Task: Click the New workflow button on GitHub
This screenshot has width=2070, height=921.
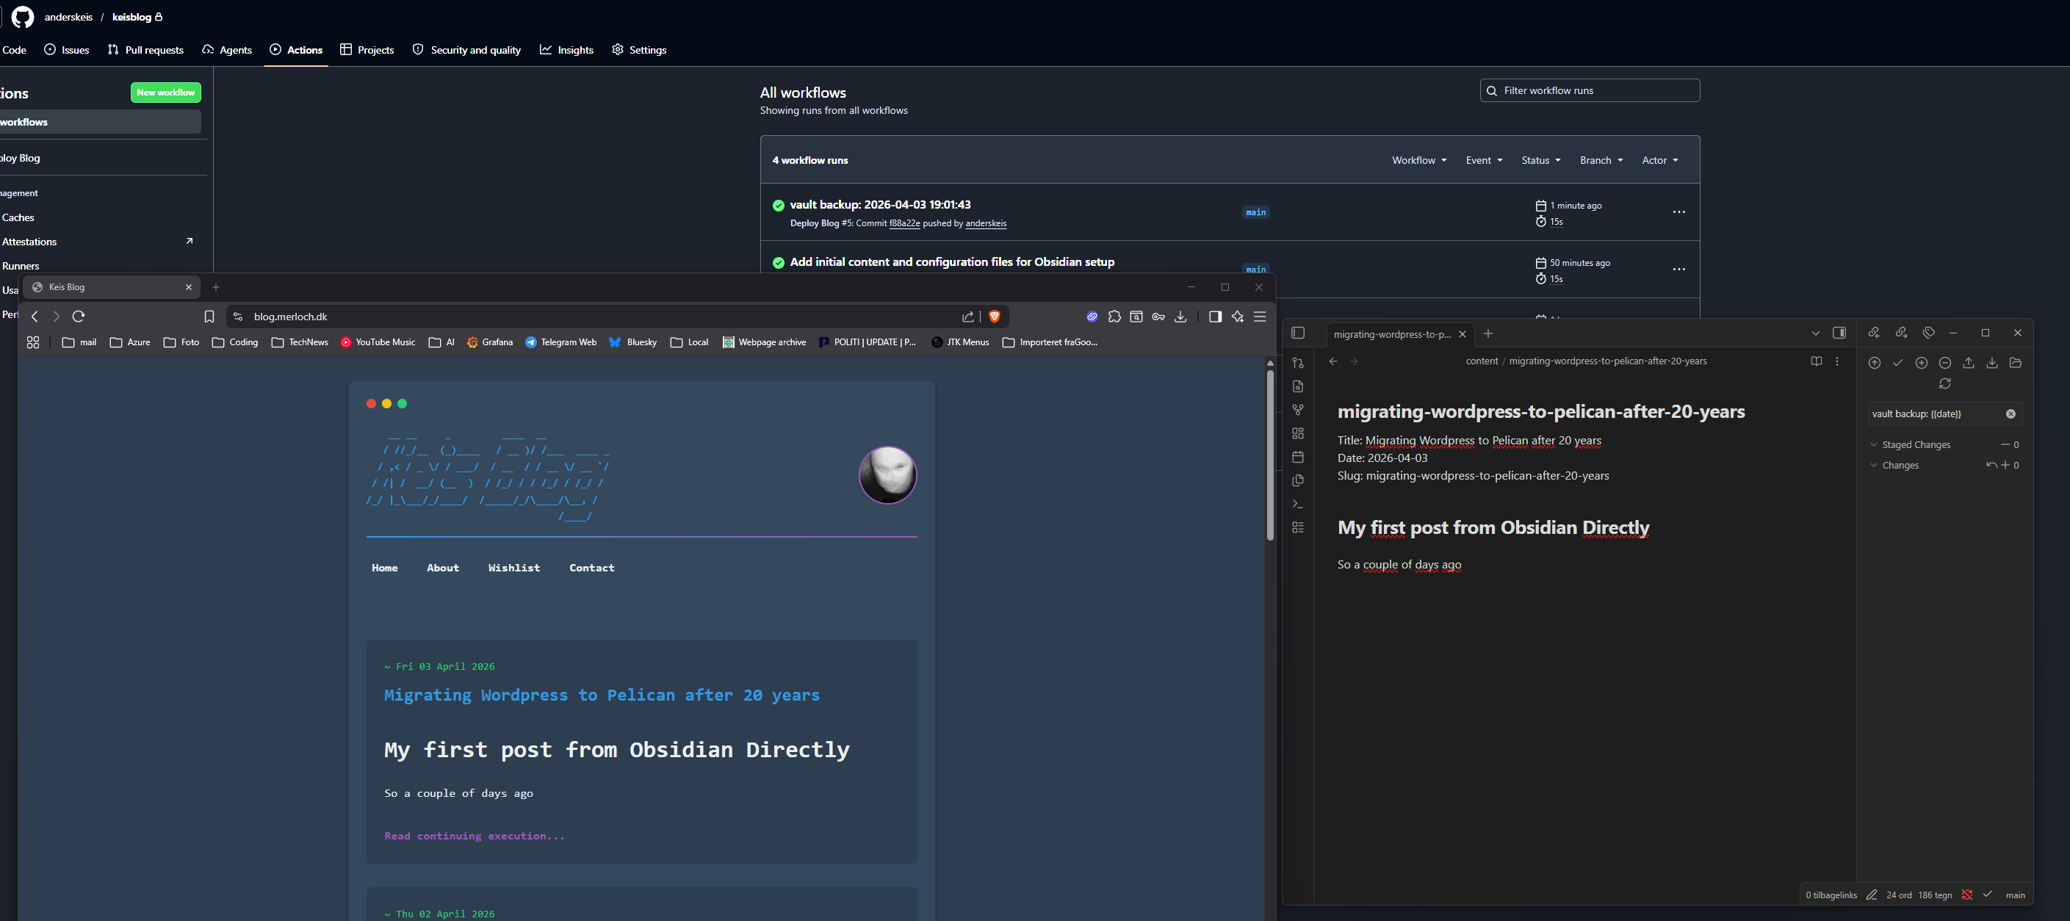Action: pyautogui.click(x=165, y=93)
